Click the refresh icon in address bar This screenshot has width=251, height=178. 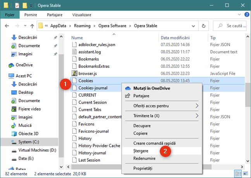coord(204,26)
